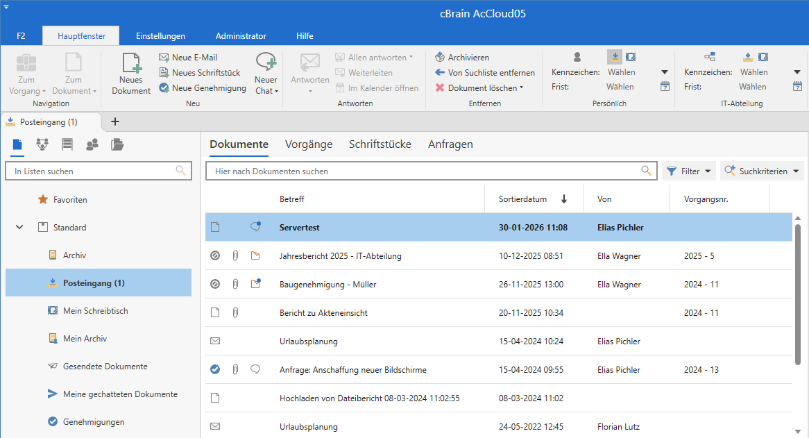Switch sidebar to the people/participants icon view

92,144
